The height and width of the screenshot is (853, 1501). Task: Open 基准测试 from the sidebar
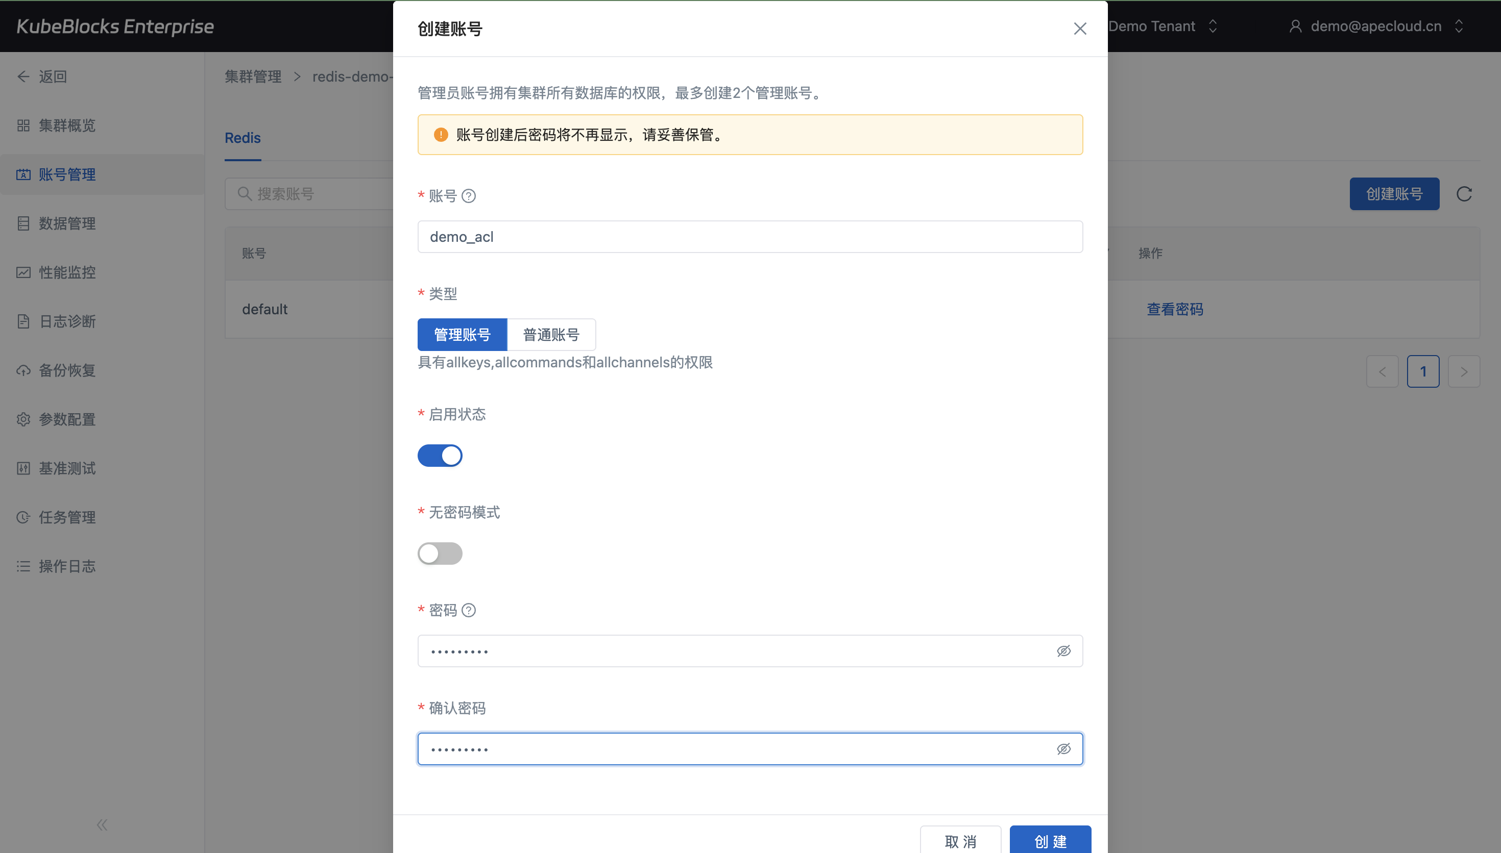pyautogui.click(x=67, y=469)
